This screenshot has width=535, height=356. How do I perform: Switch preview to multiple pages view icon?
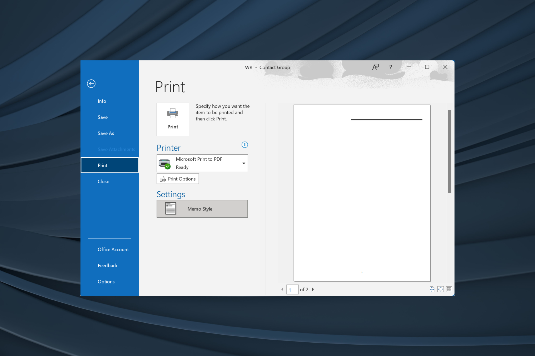tap(449, 289)
